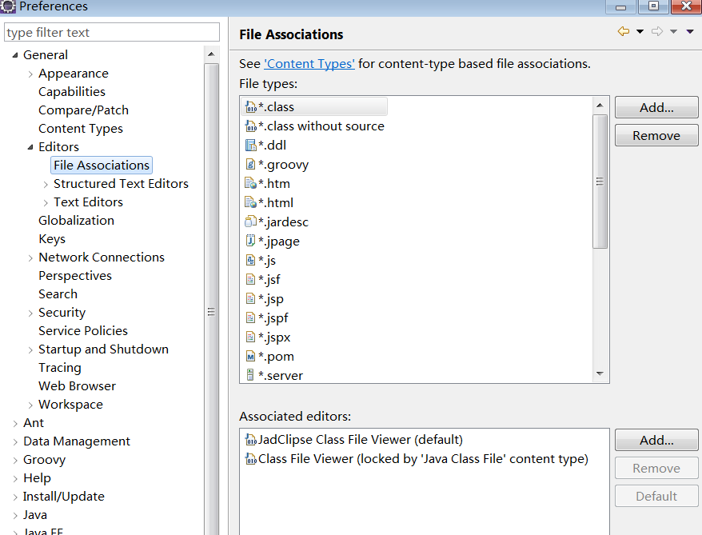This screenshot has height=535, width=702.
Task: Click the type filter text field
Action: tap(111, 33)
